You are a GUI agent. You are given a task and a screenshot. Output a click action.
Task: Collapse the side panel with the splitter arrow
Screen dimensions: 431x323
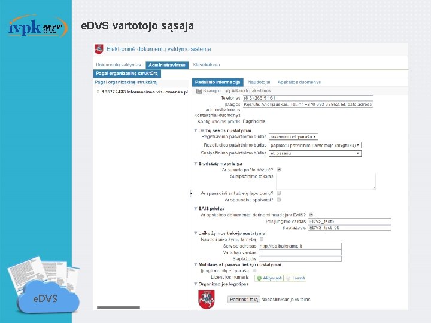coord(191,193)
